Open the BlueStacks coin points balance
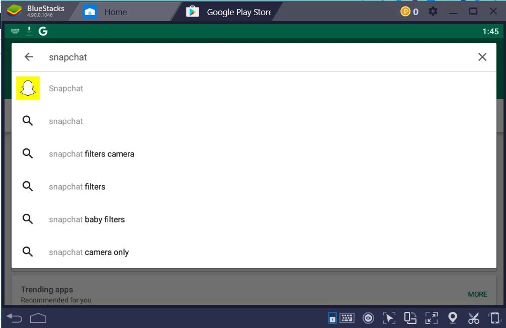This screenshot has height=328, width=506. point(409,12)
